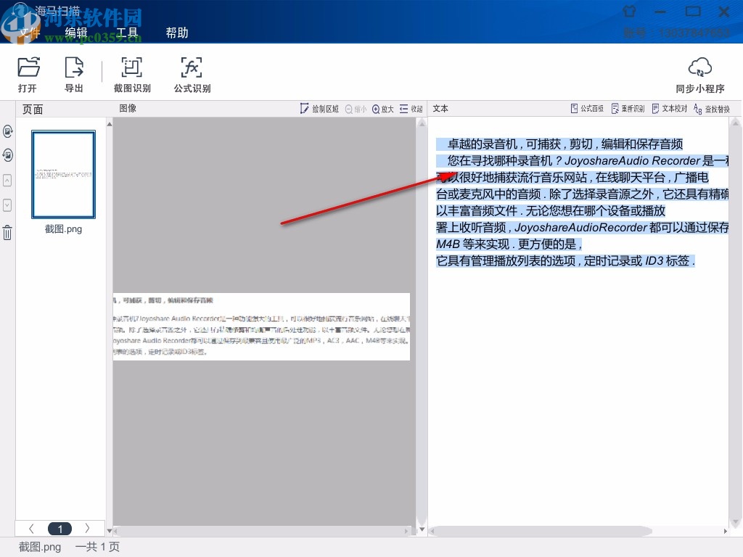Rotate the page clockwise in sidebar

click(8, 131)
